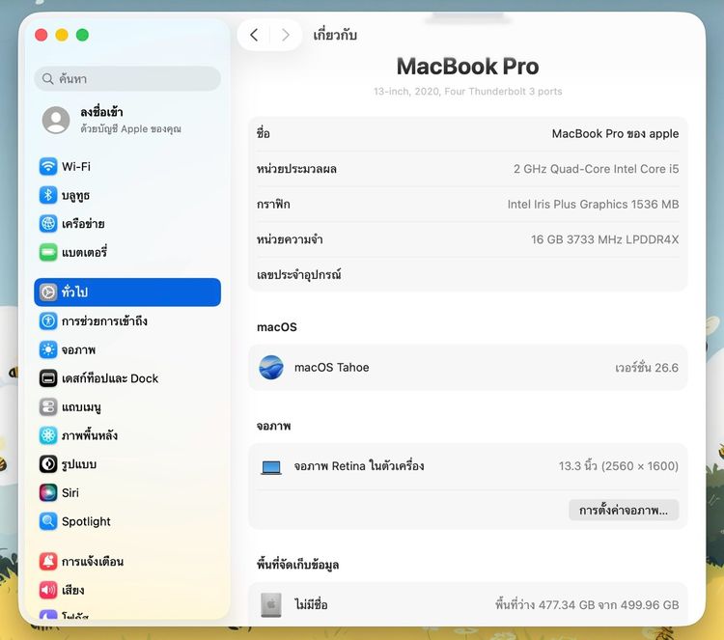Click the ลงชื่อเข้า sign-in link

click(101, 112)
